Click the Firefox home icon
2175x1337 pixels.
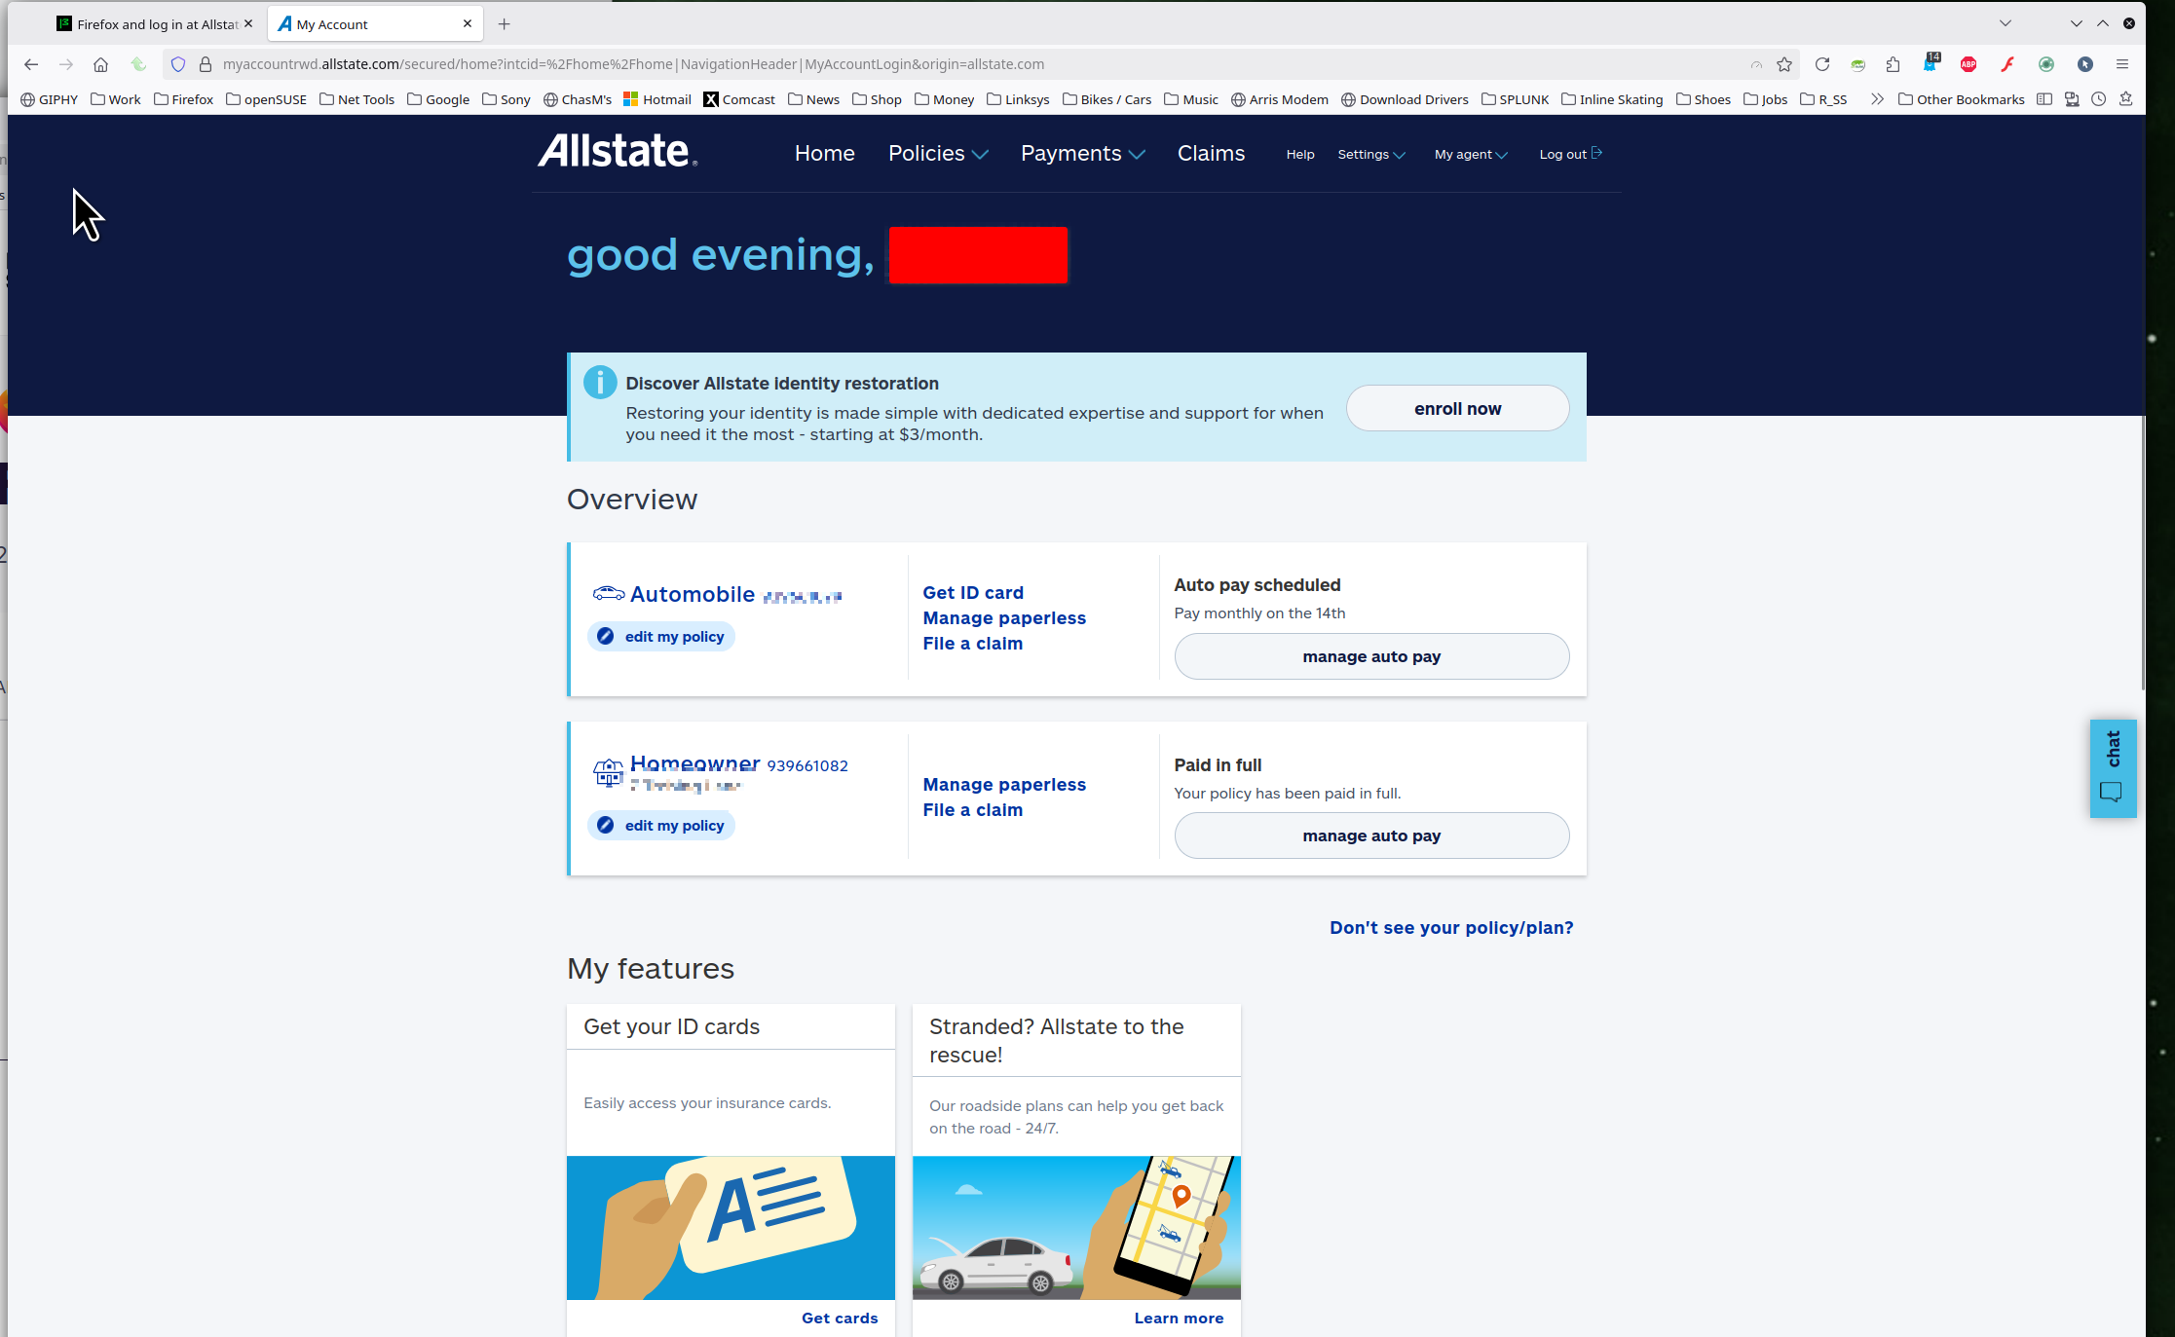coord(100,64)
